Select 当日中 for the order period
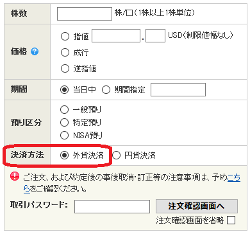 click(64, 89)
